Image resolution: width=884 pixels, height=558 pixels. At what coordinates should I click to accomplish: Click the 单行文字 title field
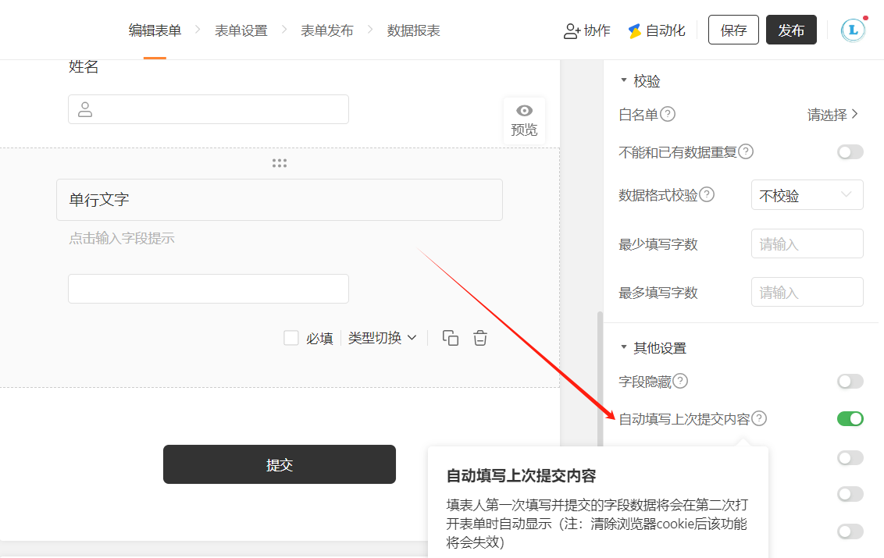coord(280,200)
